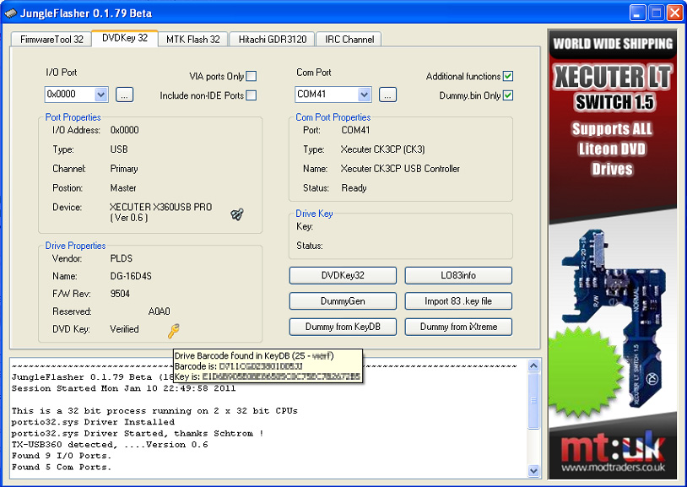
Task: Close the JungleFlasher window
Action: tap(674, 14)
